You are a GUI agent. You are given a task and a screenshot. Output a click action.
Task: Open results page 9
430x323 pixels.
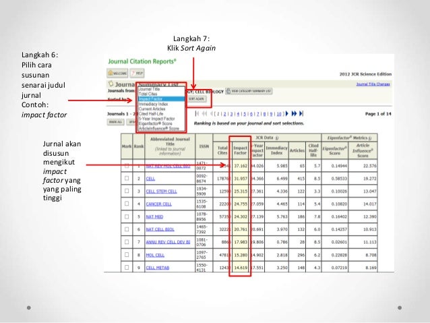tap(271, 114)
